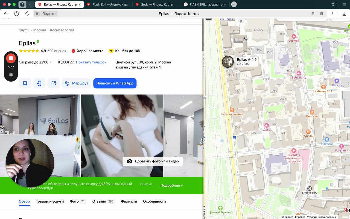Image resolution: width=350 pixels, height=219 pixels.
Task: Click the Хорошее место badge
Action: [x=87, y=51]
